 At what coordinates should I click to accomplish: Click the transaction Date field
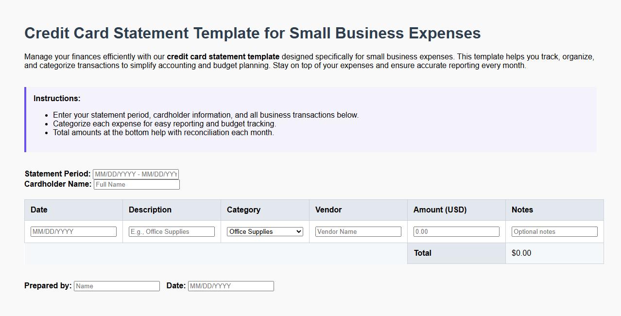pos(73,231)
